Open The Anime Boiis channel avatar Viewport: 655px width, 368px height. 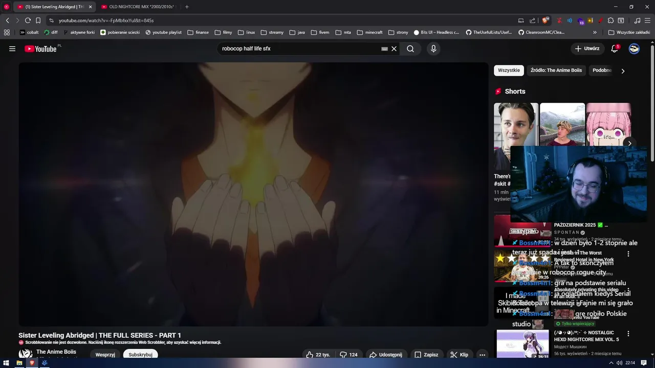pos(26,354)
